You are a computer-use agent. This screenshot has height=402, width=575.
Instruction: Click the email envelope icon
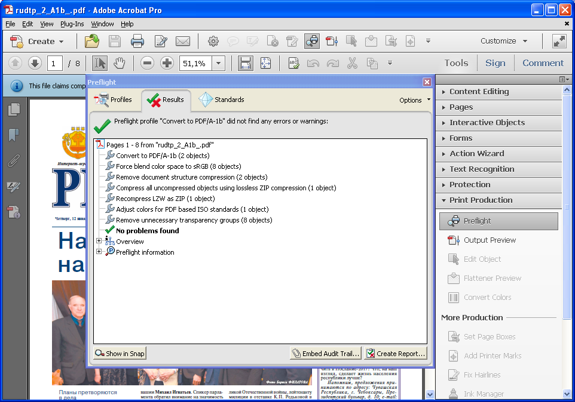(183, 41)
